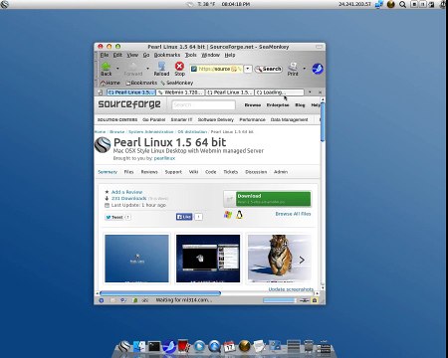448x358 pixels.
Task: Click the search magnifier in the top panel
Action: (x=402, y=4)
